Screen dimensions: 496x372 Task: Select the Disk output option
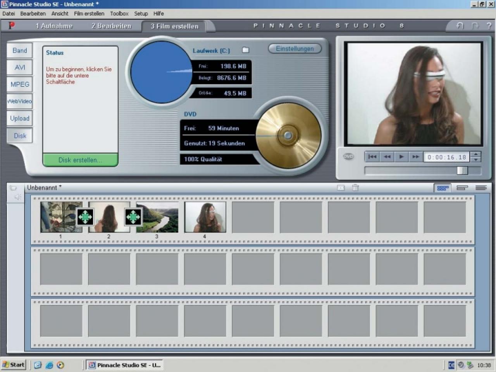[20, 136]
